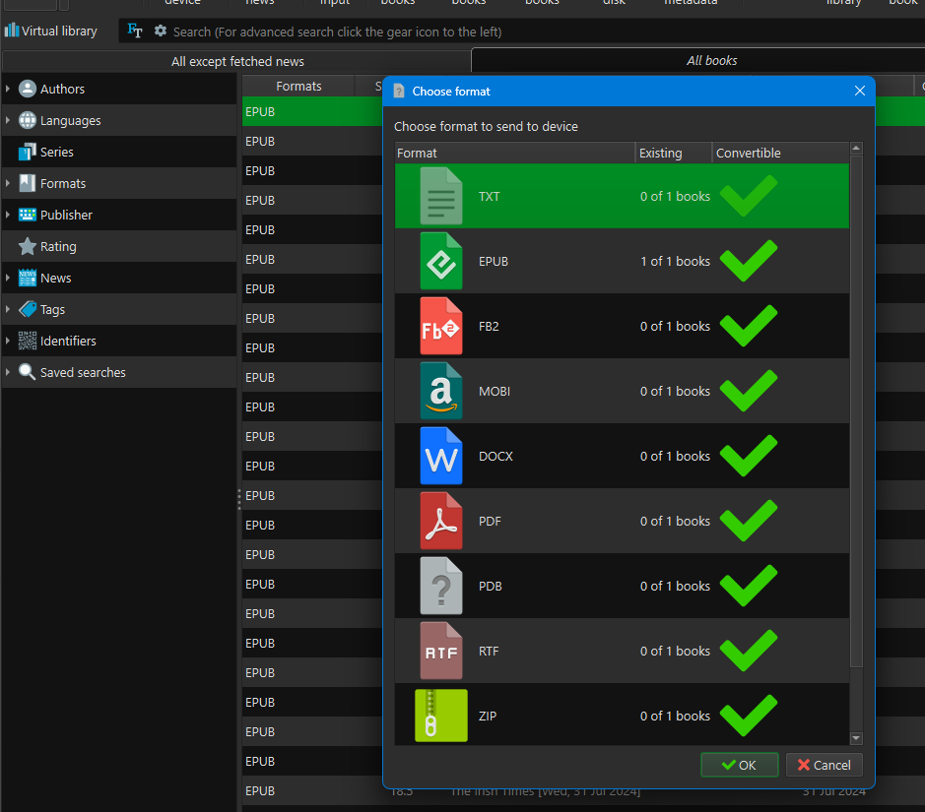
Task: Select the EPUB format row text
Action: (494, 261)
